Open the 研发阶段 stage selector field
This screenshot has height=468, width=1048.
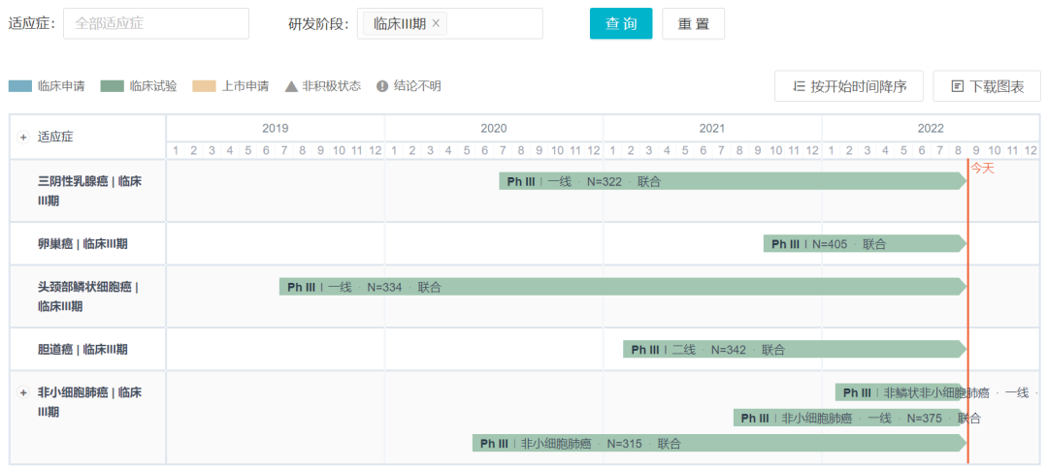[x=495, y=23]
